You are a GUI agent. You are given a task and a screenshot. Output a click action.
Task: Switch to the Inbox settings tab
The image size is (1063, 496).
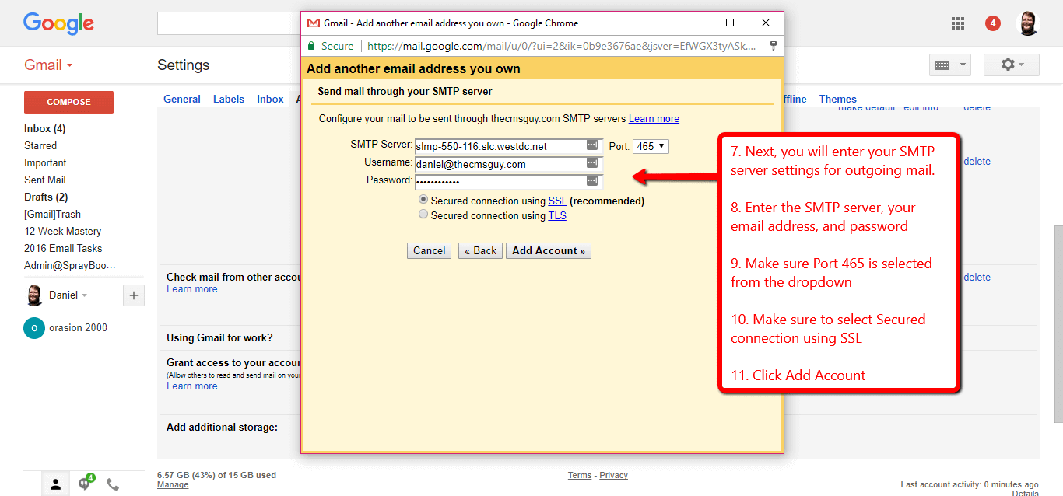271,99
